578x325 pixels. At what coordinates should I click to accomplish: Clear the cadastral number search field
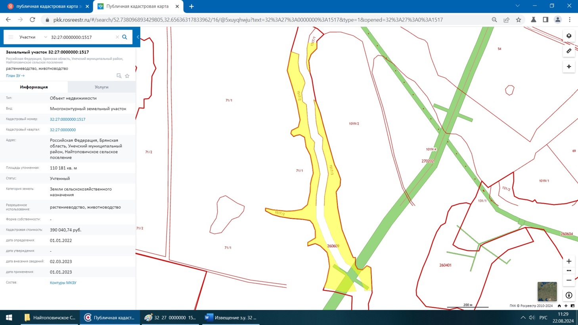point(117,37)
